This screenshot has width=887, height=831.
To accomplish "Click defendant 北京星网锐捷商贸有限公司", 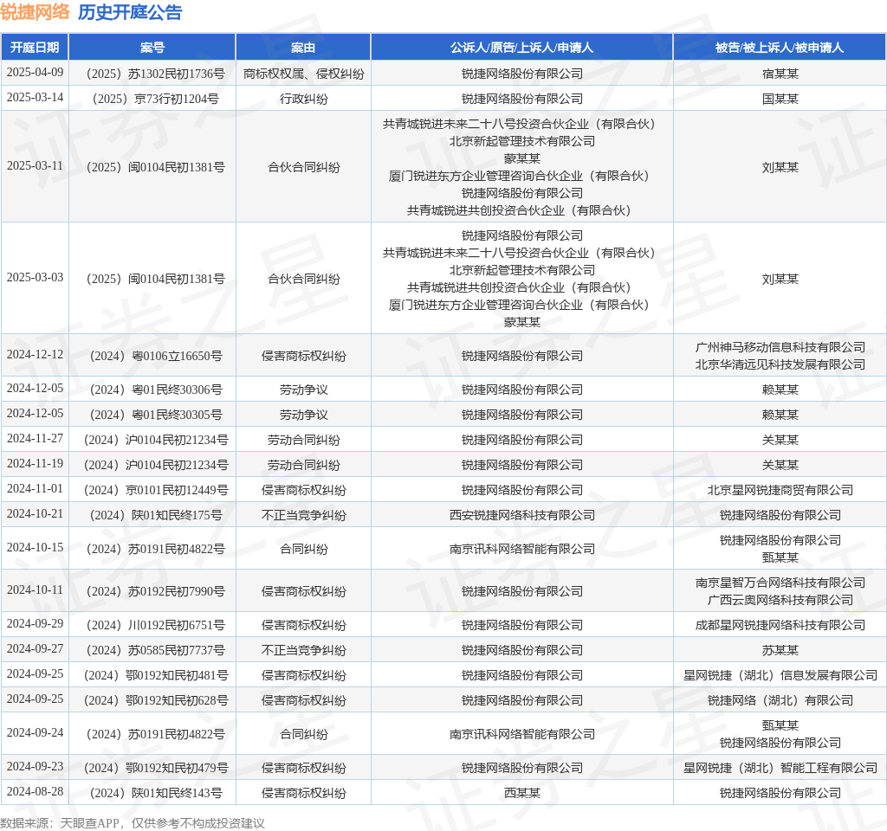I will (780, 490).
